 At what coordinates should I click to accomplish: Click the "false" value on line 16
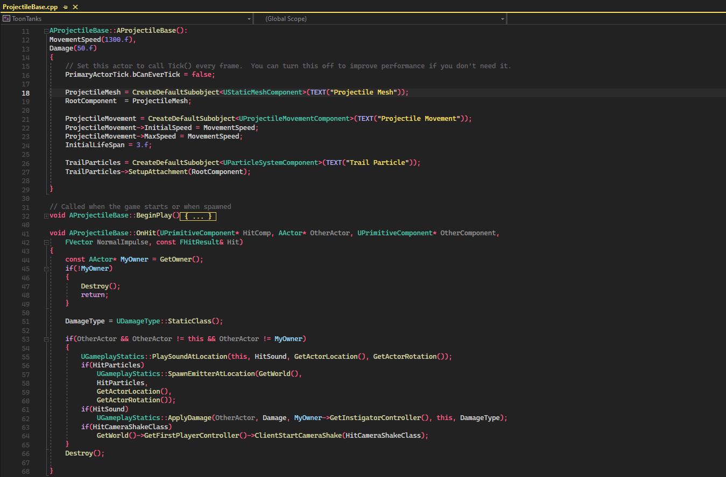202,75
